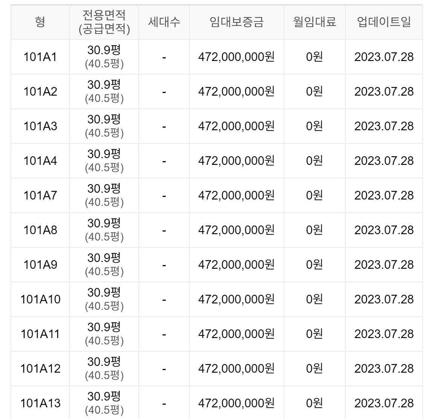
Task: Select the 101A10 row label
Action: (x=40, y=299)
